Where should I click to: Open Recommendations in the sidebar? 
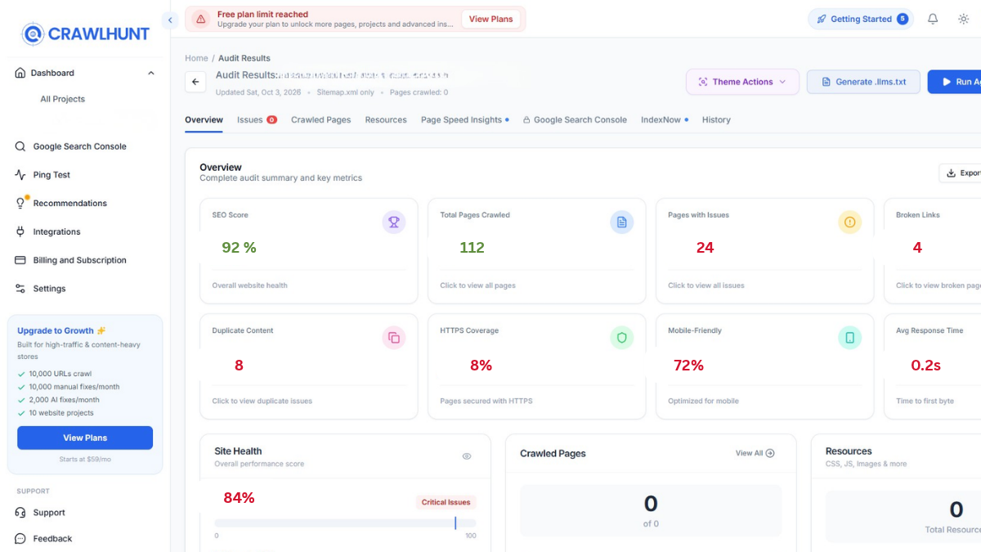click(x=70, y=203)
